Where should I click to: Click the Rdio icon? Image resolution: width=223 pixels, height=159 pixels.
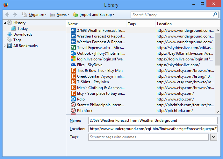click(x=73, y=99)
